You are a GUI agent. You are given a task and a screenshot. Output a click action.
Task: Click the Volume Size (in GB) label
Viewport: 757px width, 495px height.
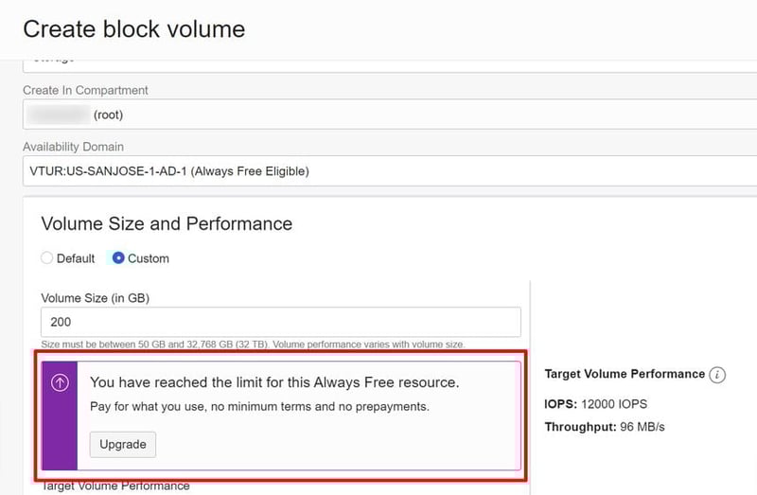tap(95, 297)
